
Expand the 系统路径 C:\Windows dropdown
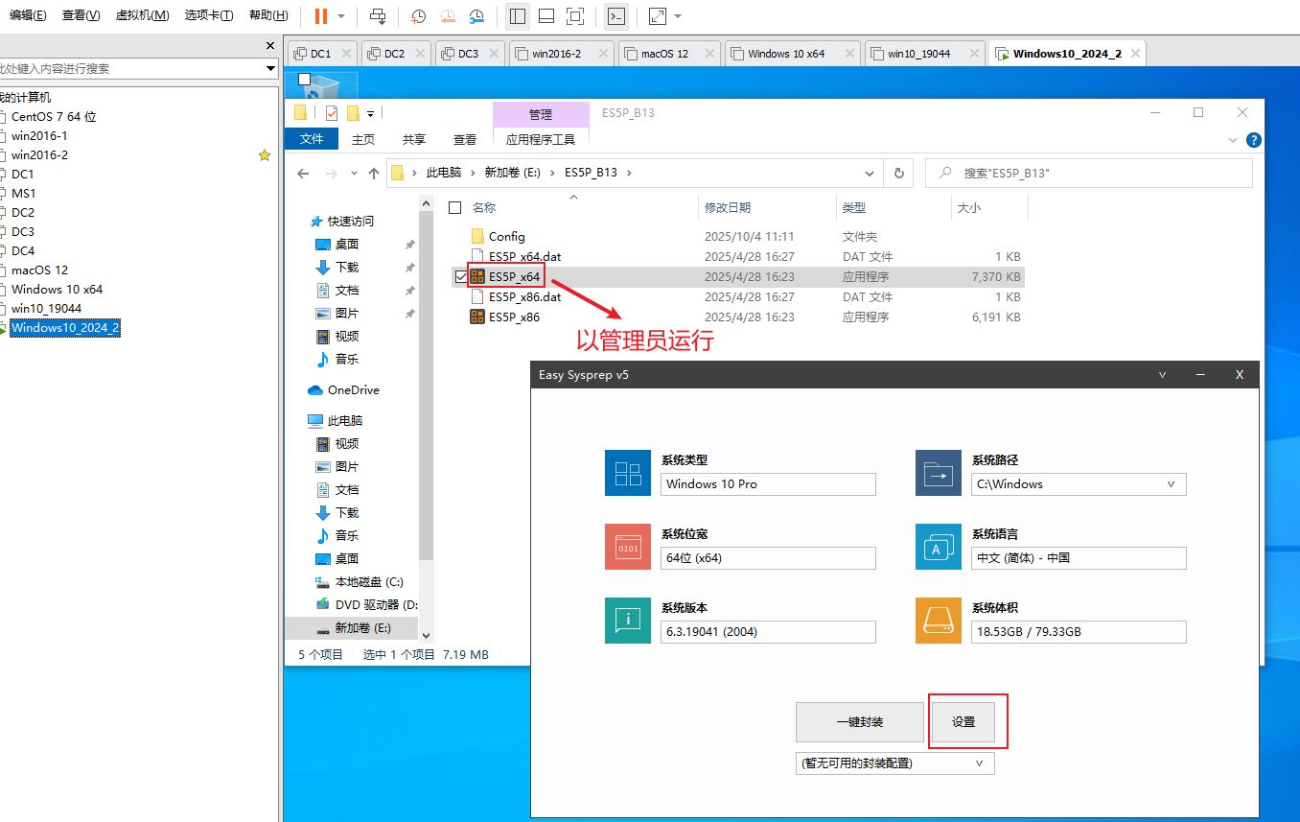[x=1171, y=484]
